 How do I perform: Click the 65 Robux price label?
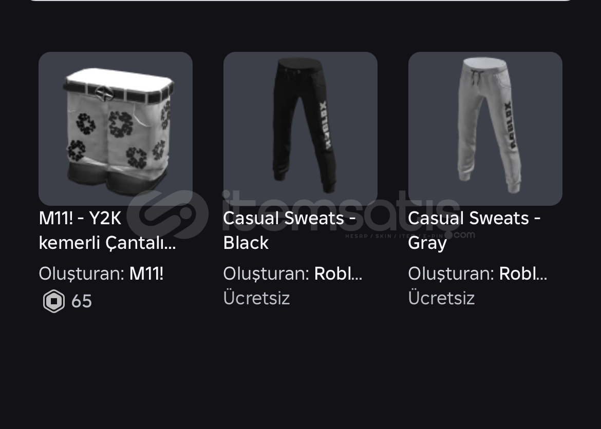click(x=82, y=301)
